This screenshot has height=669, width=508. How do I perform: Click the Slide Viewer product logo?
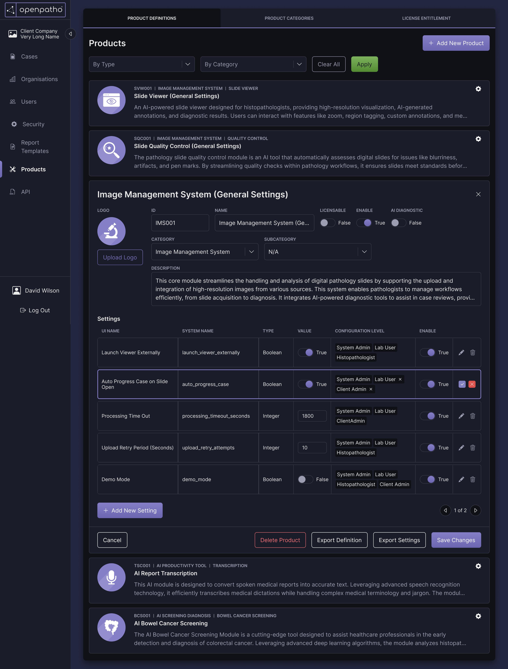[x=111, y=100]
